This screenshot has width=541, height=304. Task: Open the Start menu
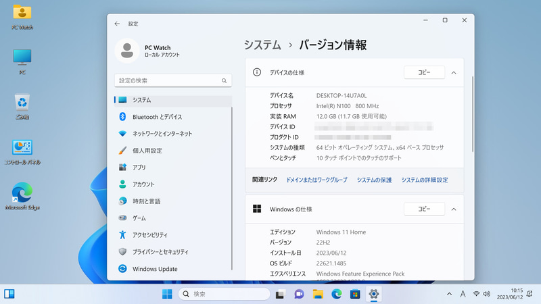point(167,294)
